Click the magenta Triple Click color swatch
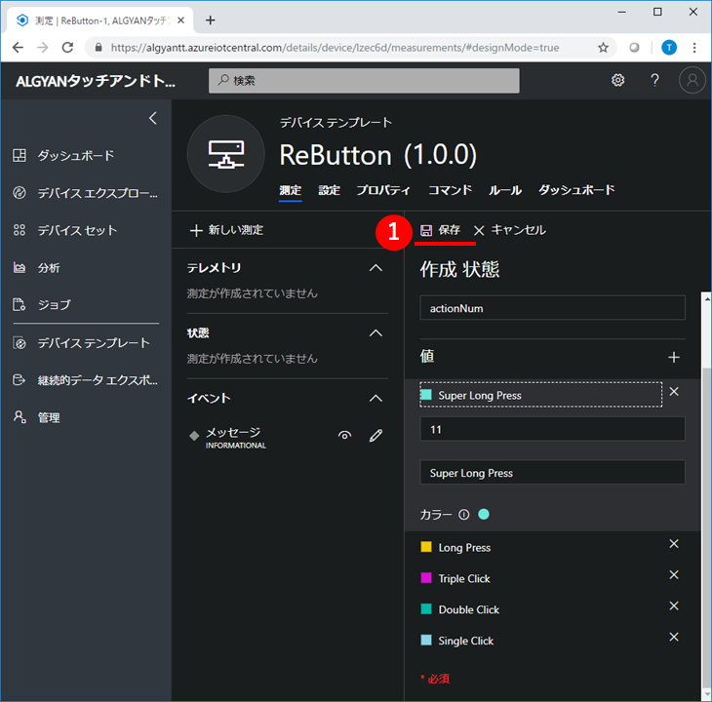Viewport: 712px width, 702px height. [x=426, y=578]
